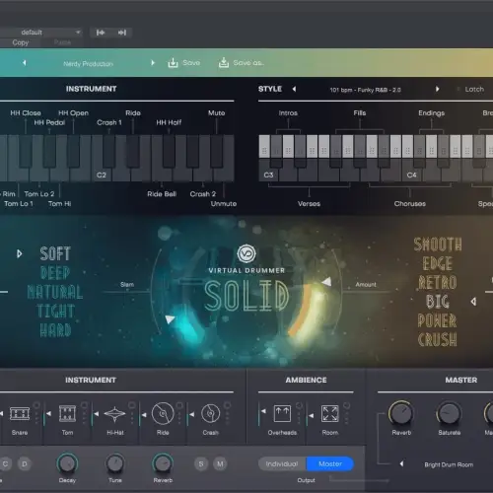Switch to previous style arrow
Screen dimensions: 493x493
(x=294, y=89)
